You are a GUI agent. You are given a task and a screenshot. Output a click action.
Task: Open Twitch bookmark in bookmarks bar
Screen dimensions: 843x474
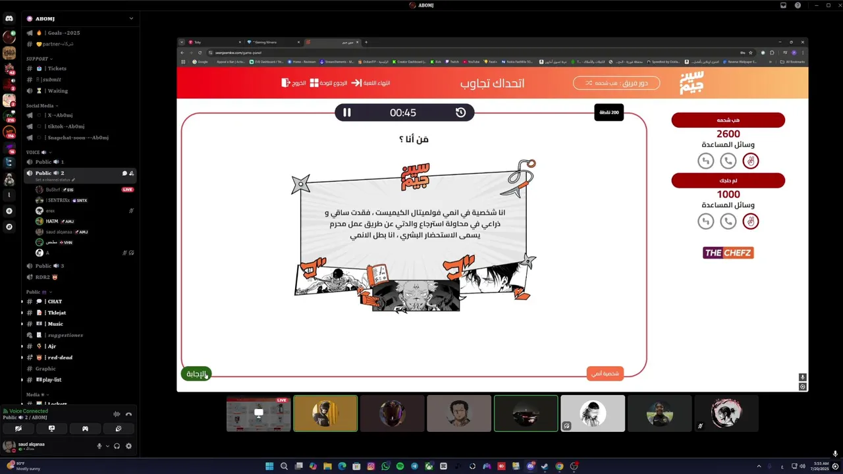pos(452,62)
